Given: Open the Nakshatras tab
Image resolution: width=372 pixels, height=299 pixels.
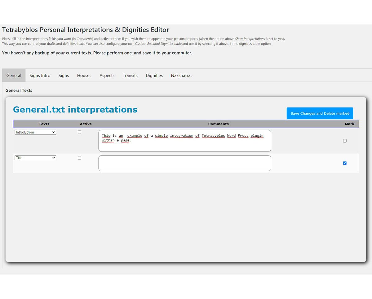Looking at the screenshot, I should [x=182, y=75].
